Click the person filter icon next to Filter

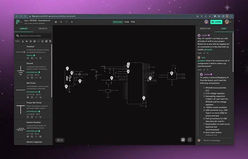point(23,41)
